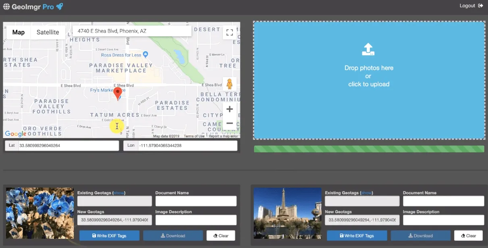Click the green upload progress bar

click(369, 149)
